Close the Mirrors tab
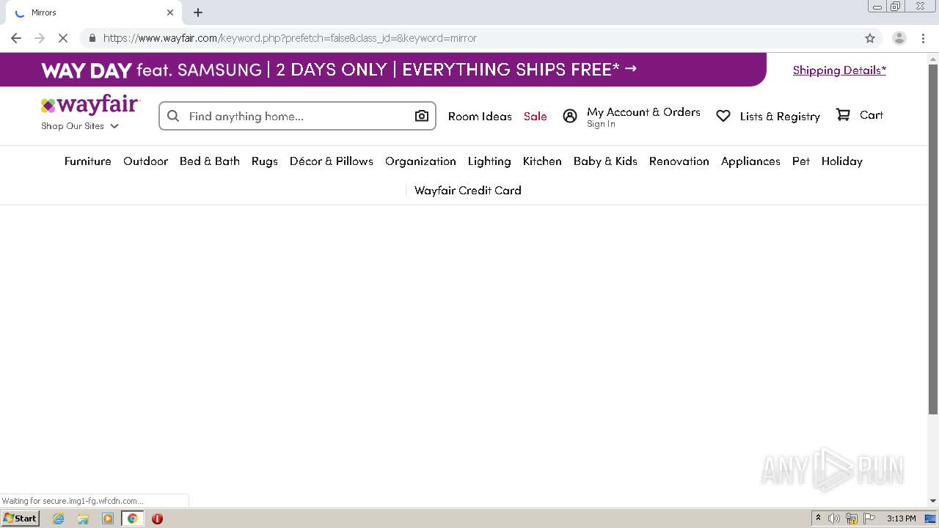 point(170,12)
